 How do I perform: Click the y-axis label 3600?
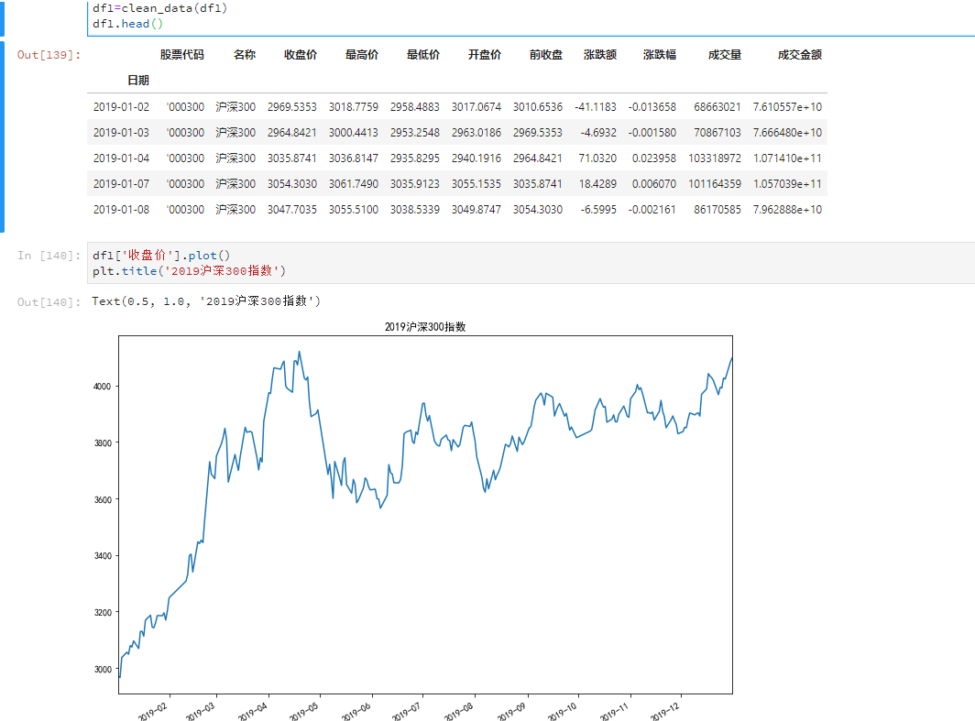(x=102, y=499)
